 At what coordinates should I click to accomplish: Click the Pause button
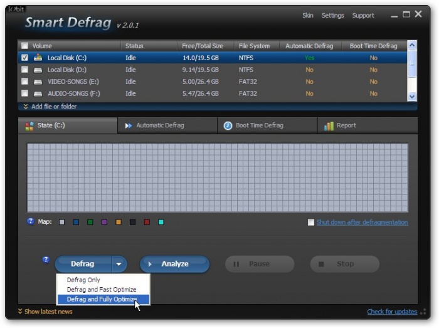pyautogui.click(x=260, y=264)
